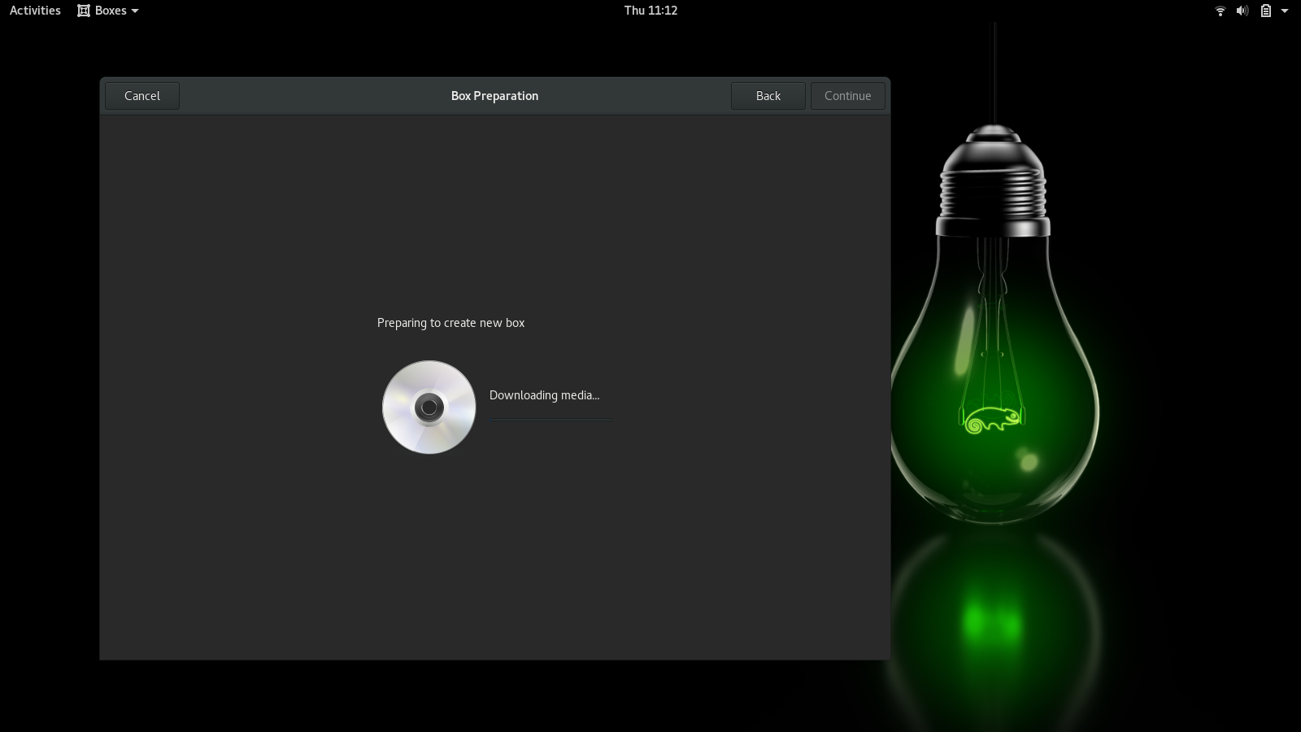Click the light bulb socket on wallpaper
This screenshot has width=1301, height=732.
(993, 179)
